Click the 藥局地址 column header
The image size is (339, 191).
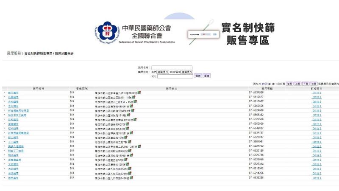[x=172, y=89]
